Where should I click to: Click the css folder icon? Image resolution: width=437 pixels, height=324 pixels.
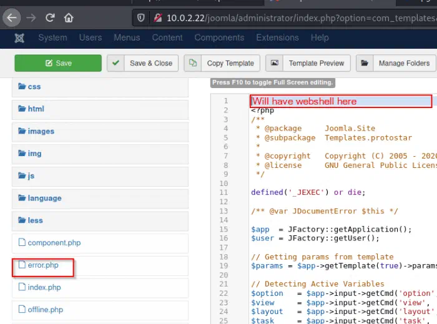click(x=22, y=86)
